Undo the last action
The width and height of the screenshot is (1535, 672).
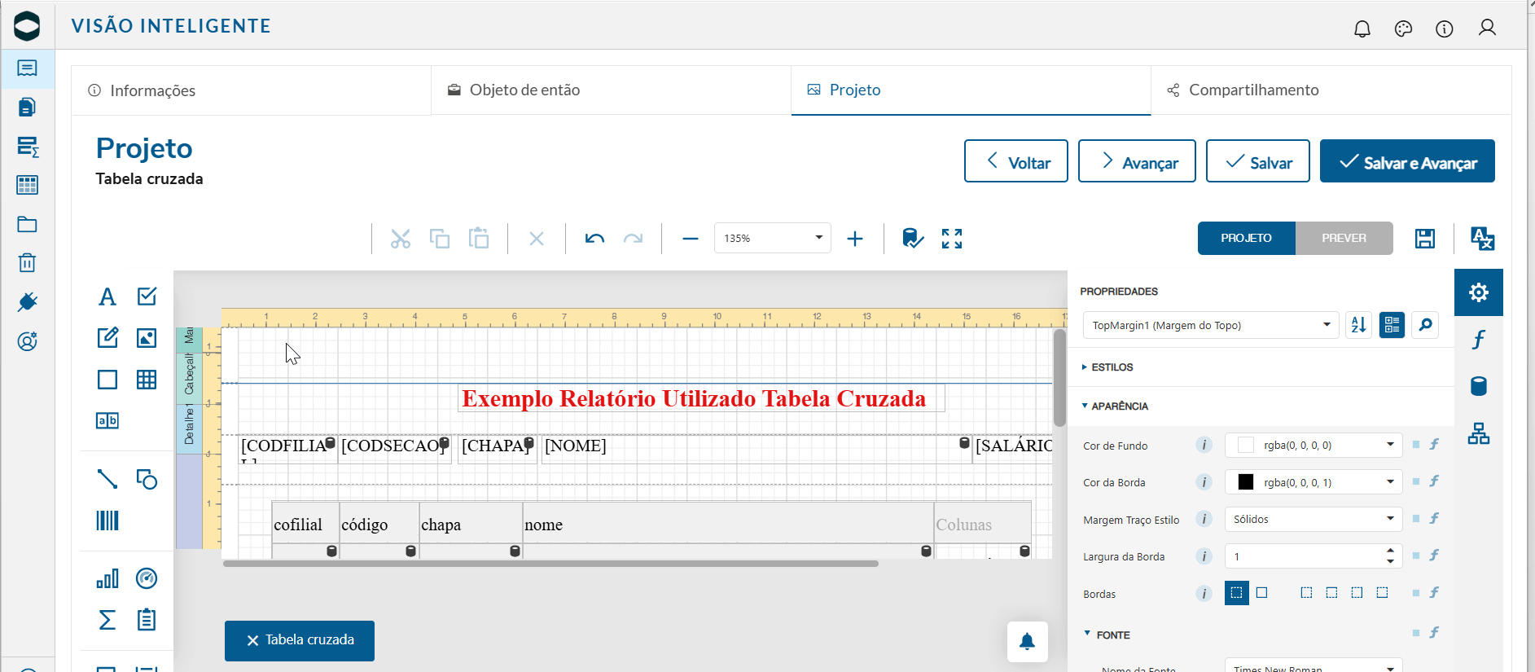tap(594, 239)
